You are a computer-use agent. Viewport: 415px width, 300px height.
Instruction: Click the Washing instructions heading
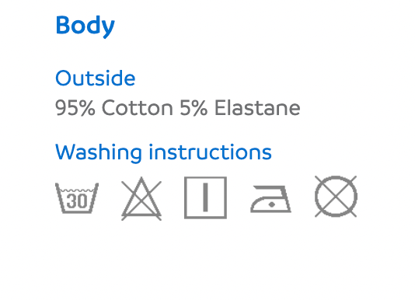click(x=163, y=152)
